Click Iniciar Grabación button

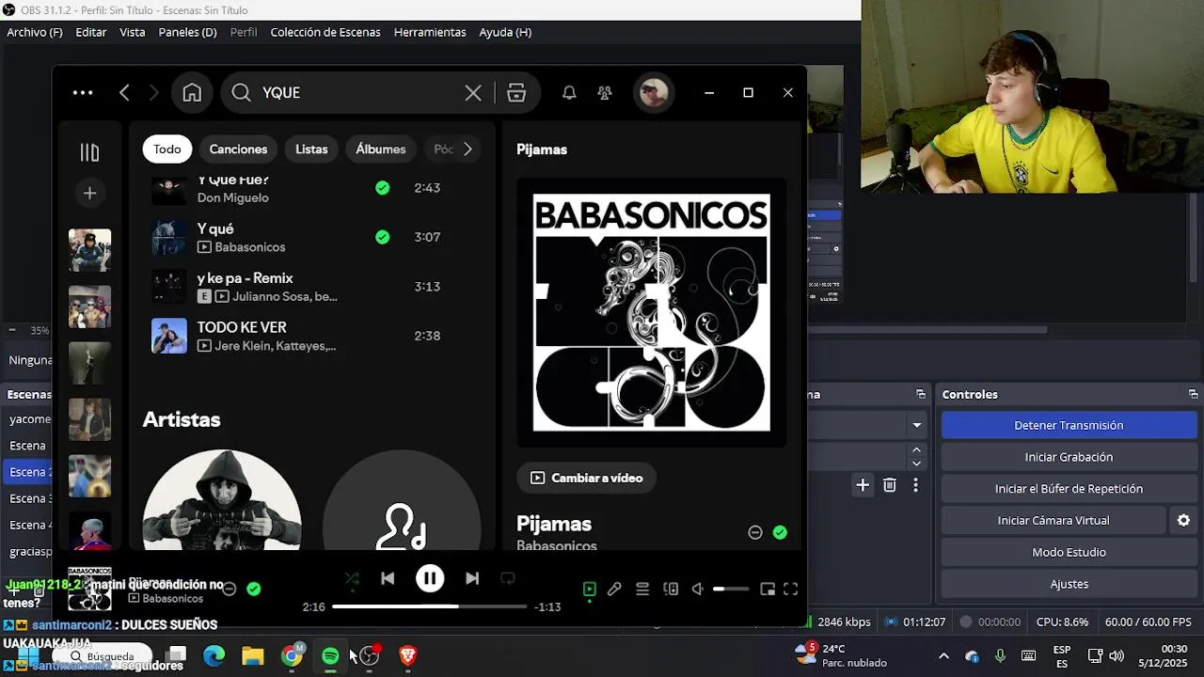(1069, 457)
